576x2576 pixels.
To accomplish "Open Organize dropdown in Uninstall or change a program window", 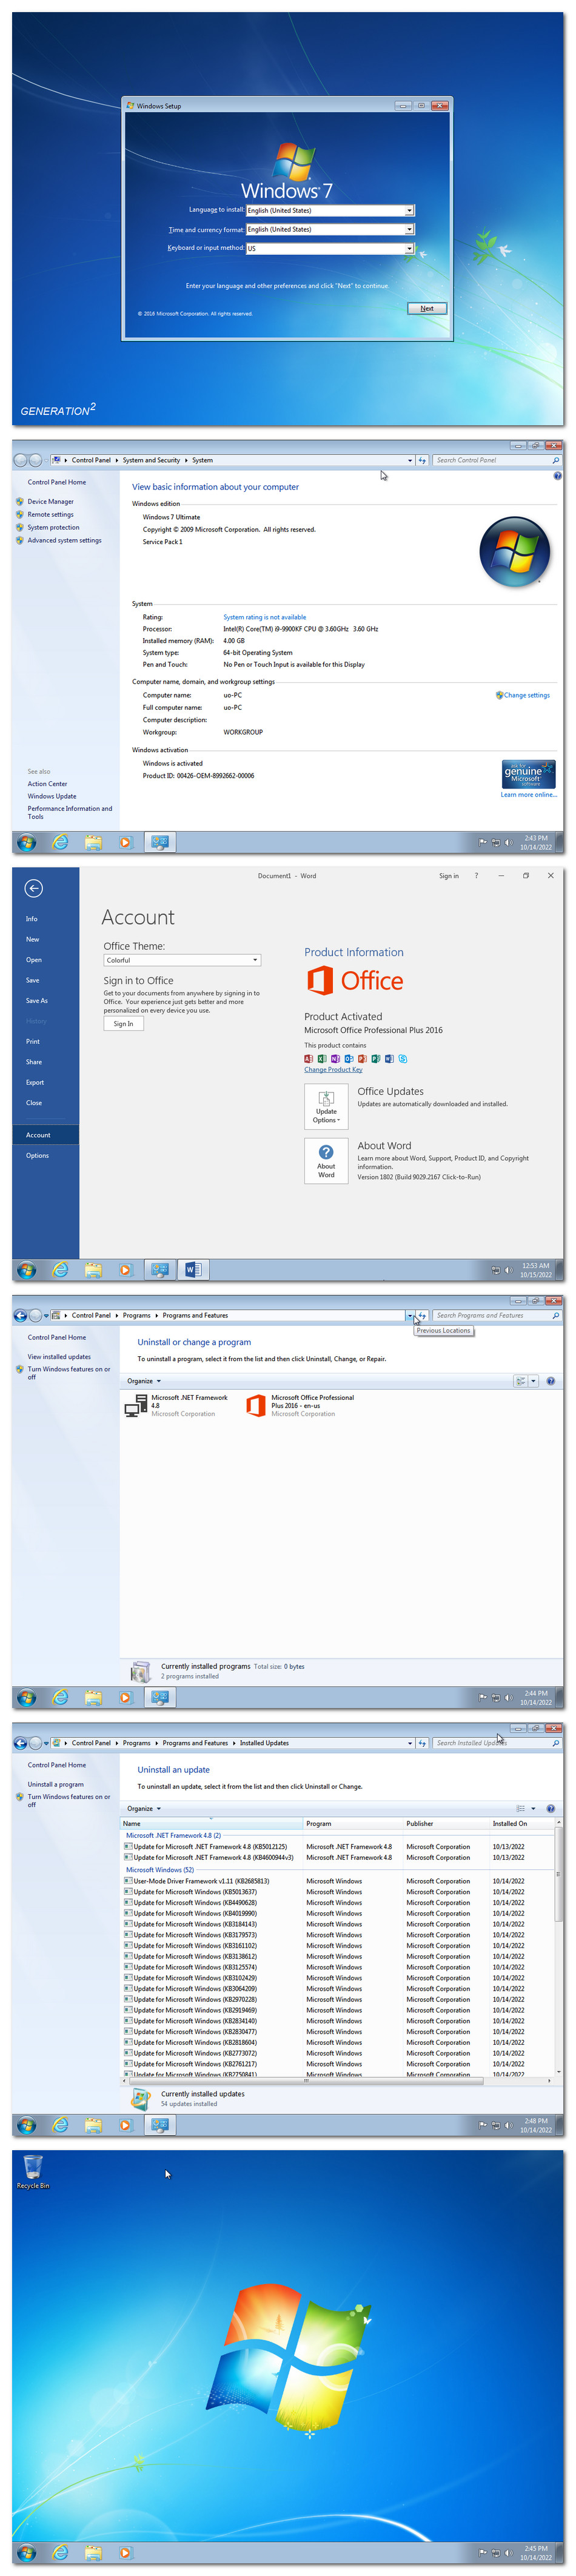I will 143,1381.
